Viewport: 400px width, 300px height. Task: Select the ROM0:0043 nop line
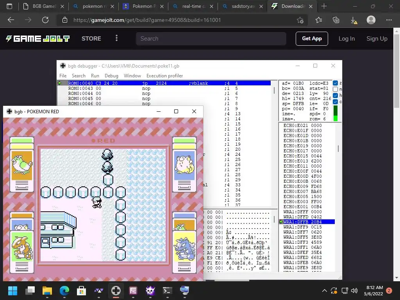(x=170, y=88)
